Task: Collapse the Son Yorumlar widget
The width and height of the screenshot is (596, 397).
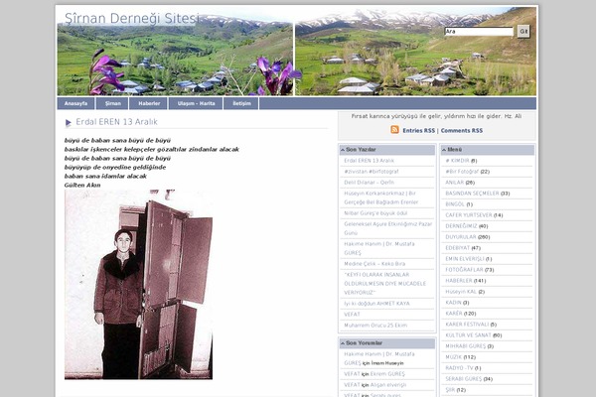Action: pos(342,343)
